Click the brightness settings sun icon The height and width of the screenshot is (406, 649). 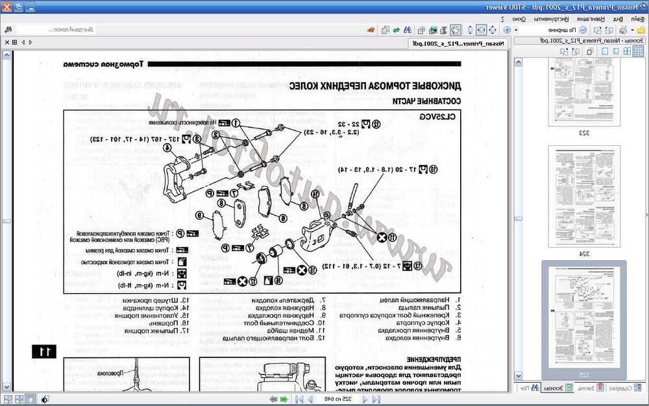click(x=45, y=399)
